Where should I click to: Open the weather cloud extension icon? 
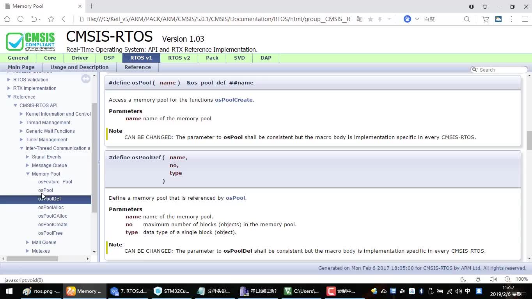click(498, 19)
